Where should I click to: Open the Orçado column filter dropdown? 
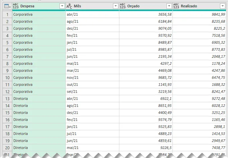coord(169,6)
